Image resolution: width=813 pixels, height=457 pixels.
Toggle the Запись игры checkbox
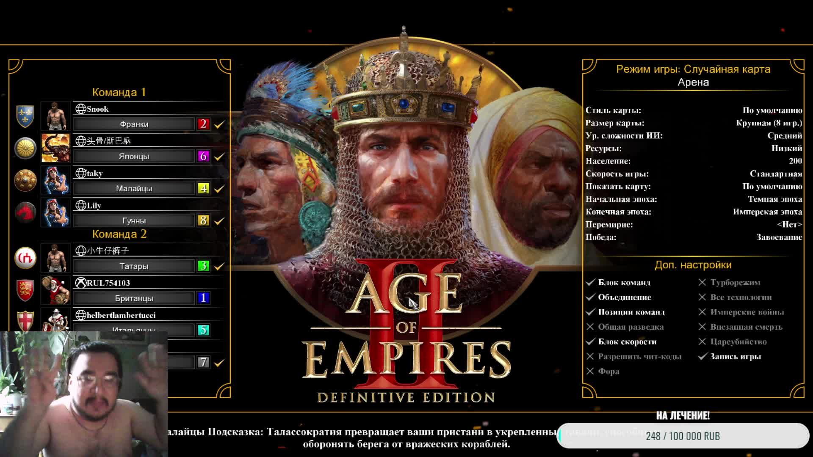702,356
